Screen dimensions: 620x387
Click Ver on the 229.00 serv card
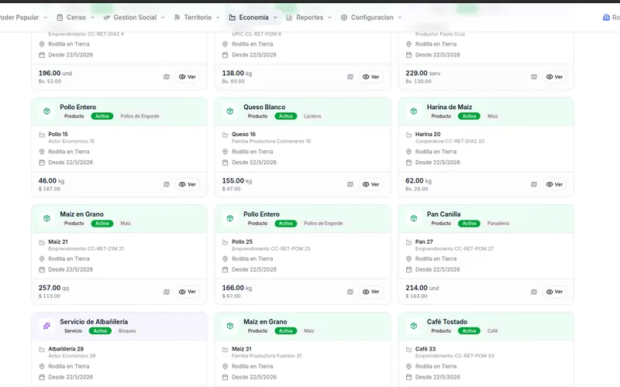click(554, 77)
